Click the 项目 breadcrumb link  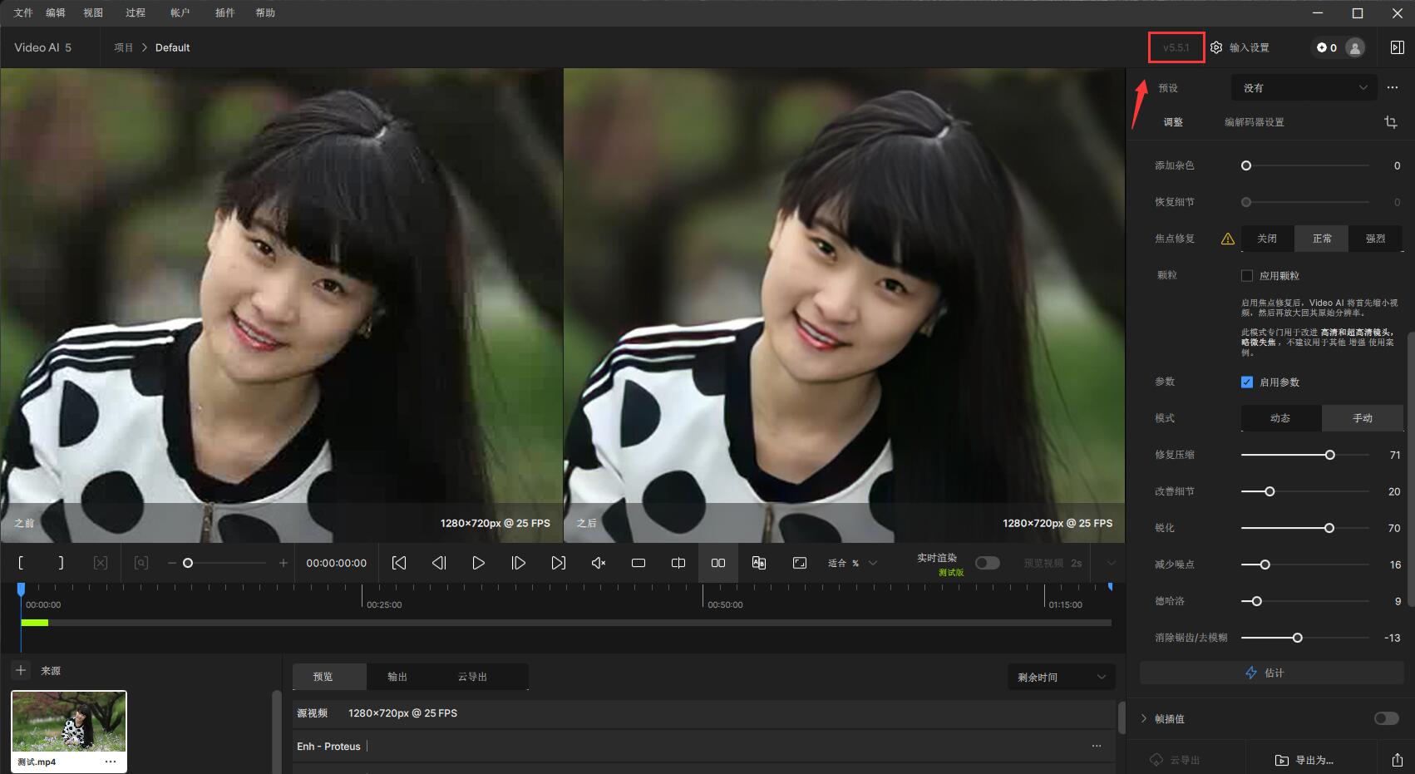(124, 47)
